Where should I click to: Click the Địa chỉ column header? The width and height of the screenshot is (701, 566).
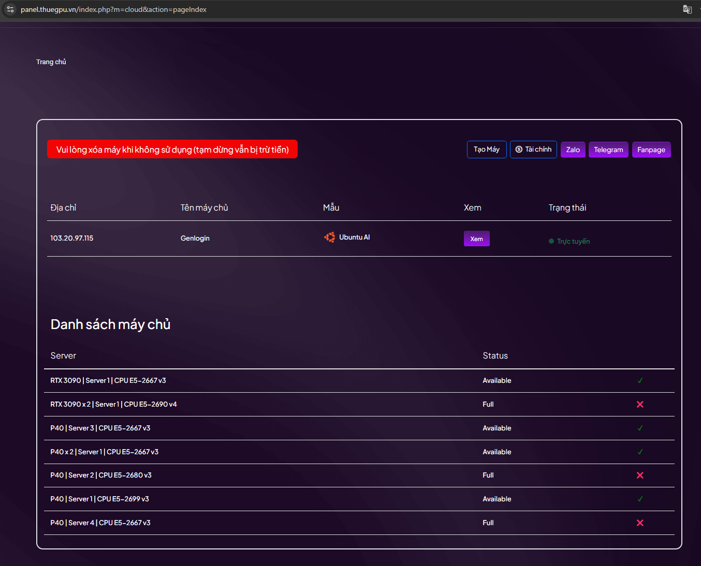[63, 207]
